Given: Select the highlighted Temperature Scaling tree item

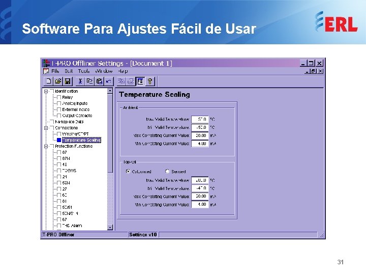Looking at the screenshot, I should [x=81, y=140].
